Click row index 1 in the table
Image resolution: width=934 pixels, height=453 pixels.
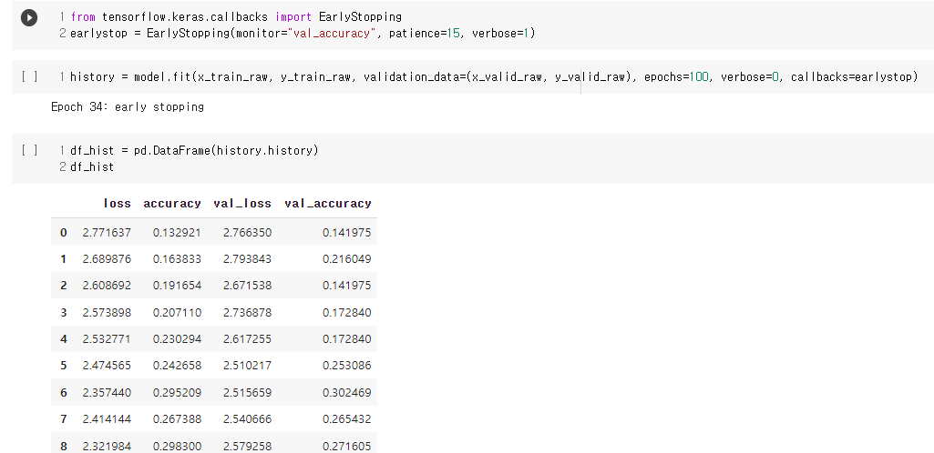coord(64,259)
